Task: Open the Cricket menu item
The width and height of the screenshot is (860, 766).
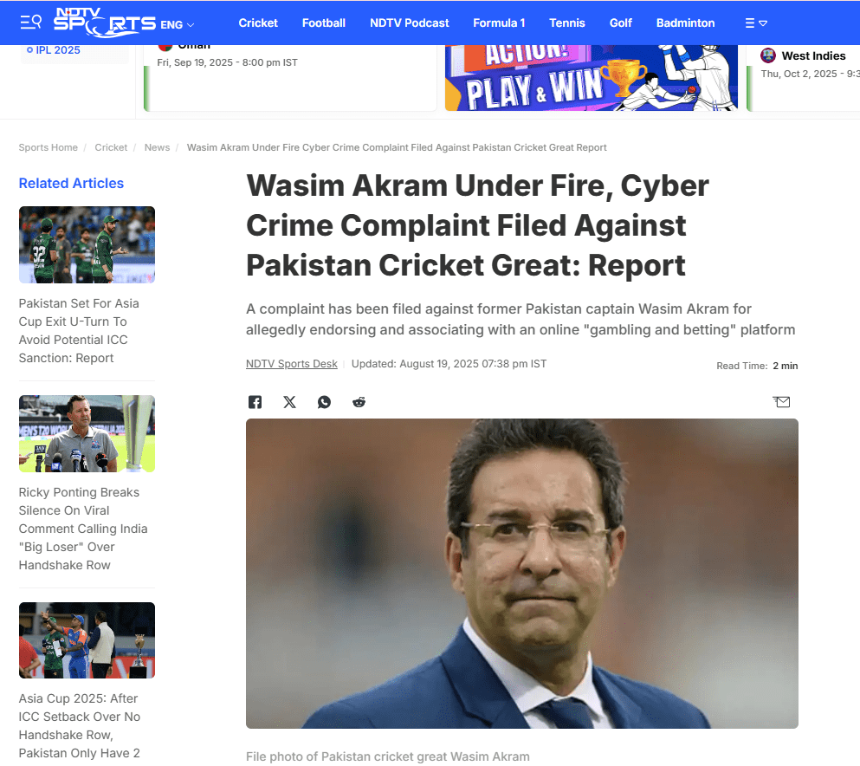Action: (x=258, y=23)
